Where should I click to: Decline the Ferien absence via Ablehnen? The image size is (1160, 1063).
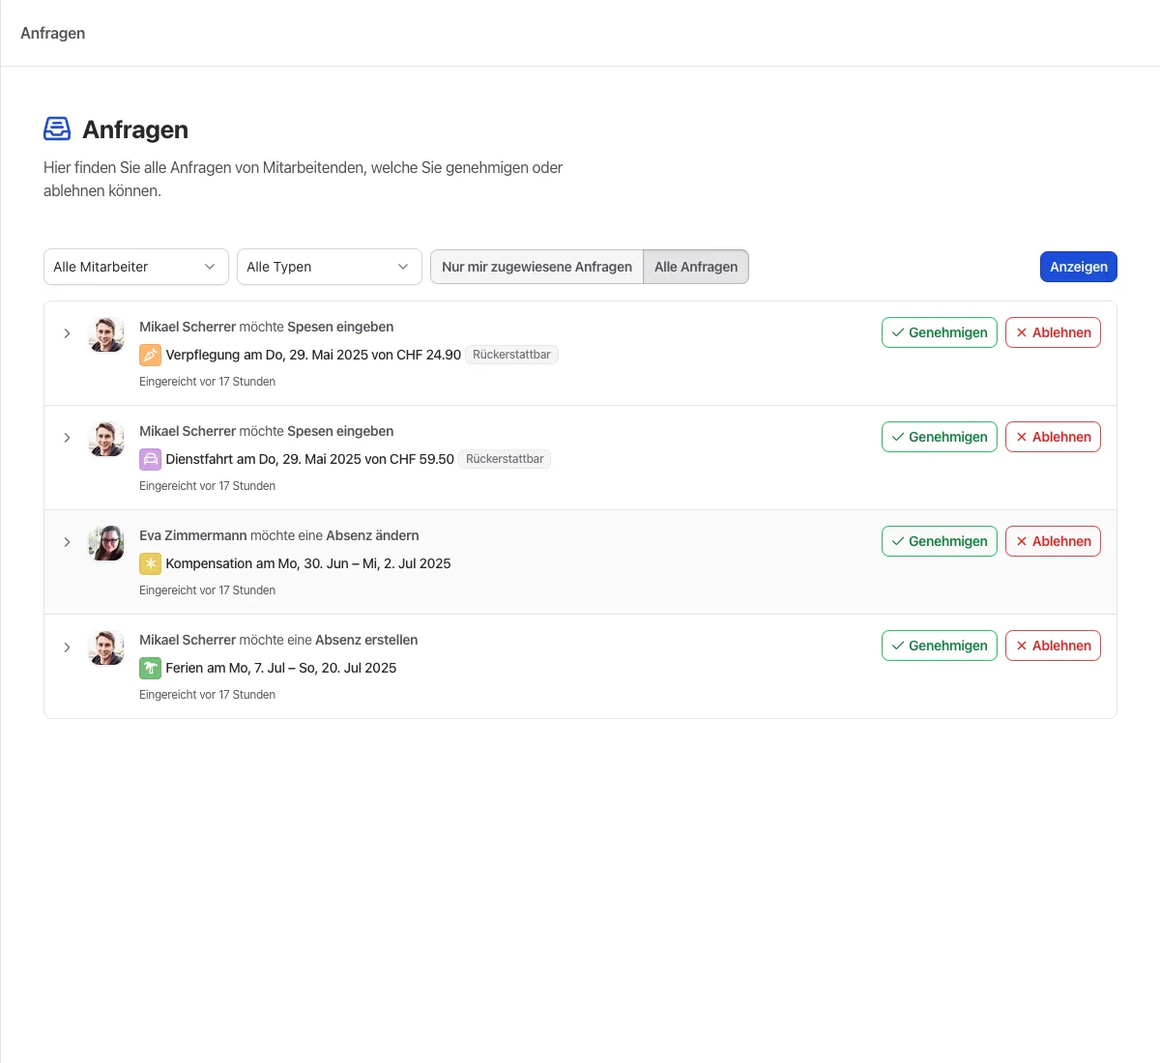[x=1053, y=646]
